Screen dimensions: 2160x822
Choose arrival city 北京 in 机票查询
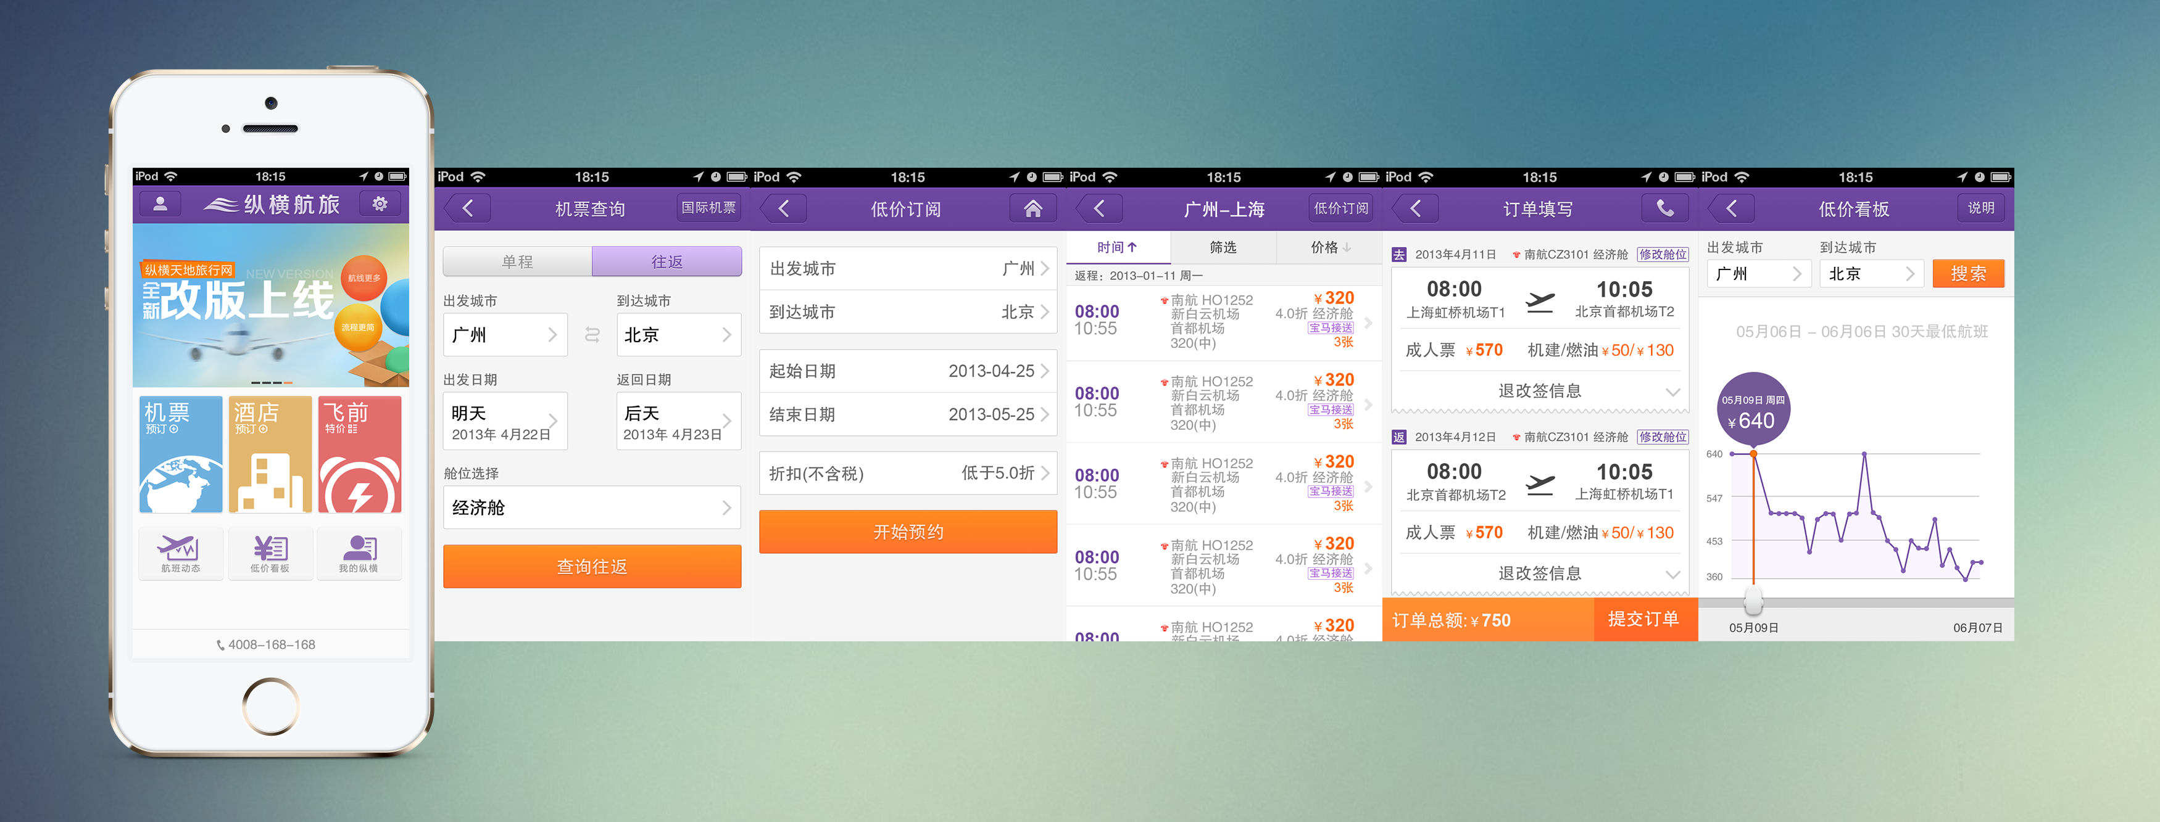click(678, 334)
